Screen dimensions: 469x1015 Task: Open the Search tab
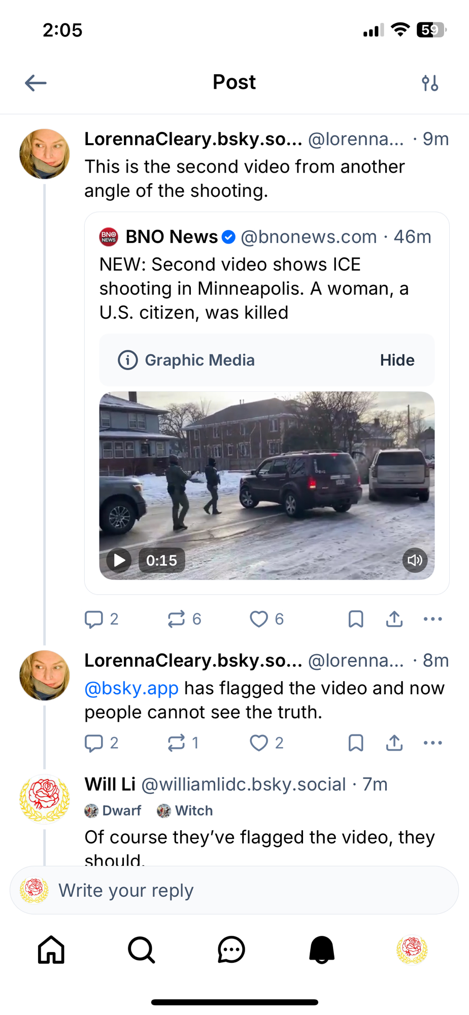(141, 950)
